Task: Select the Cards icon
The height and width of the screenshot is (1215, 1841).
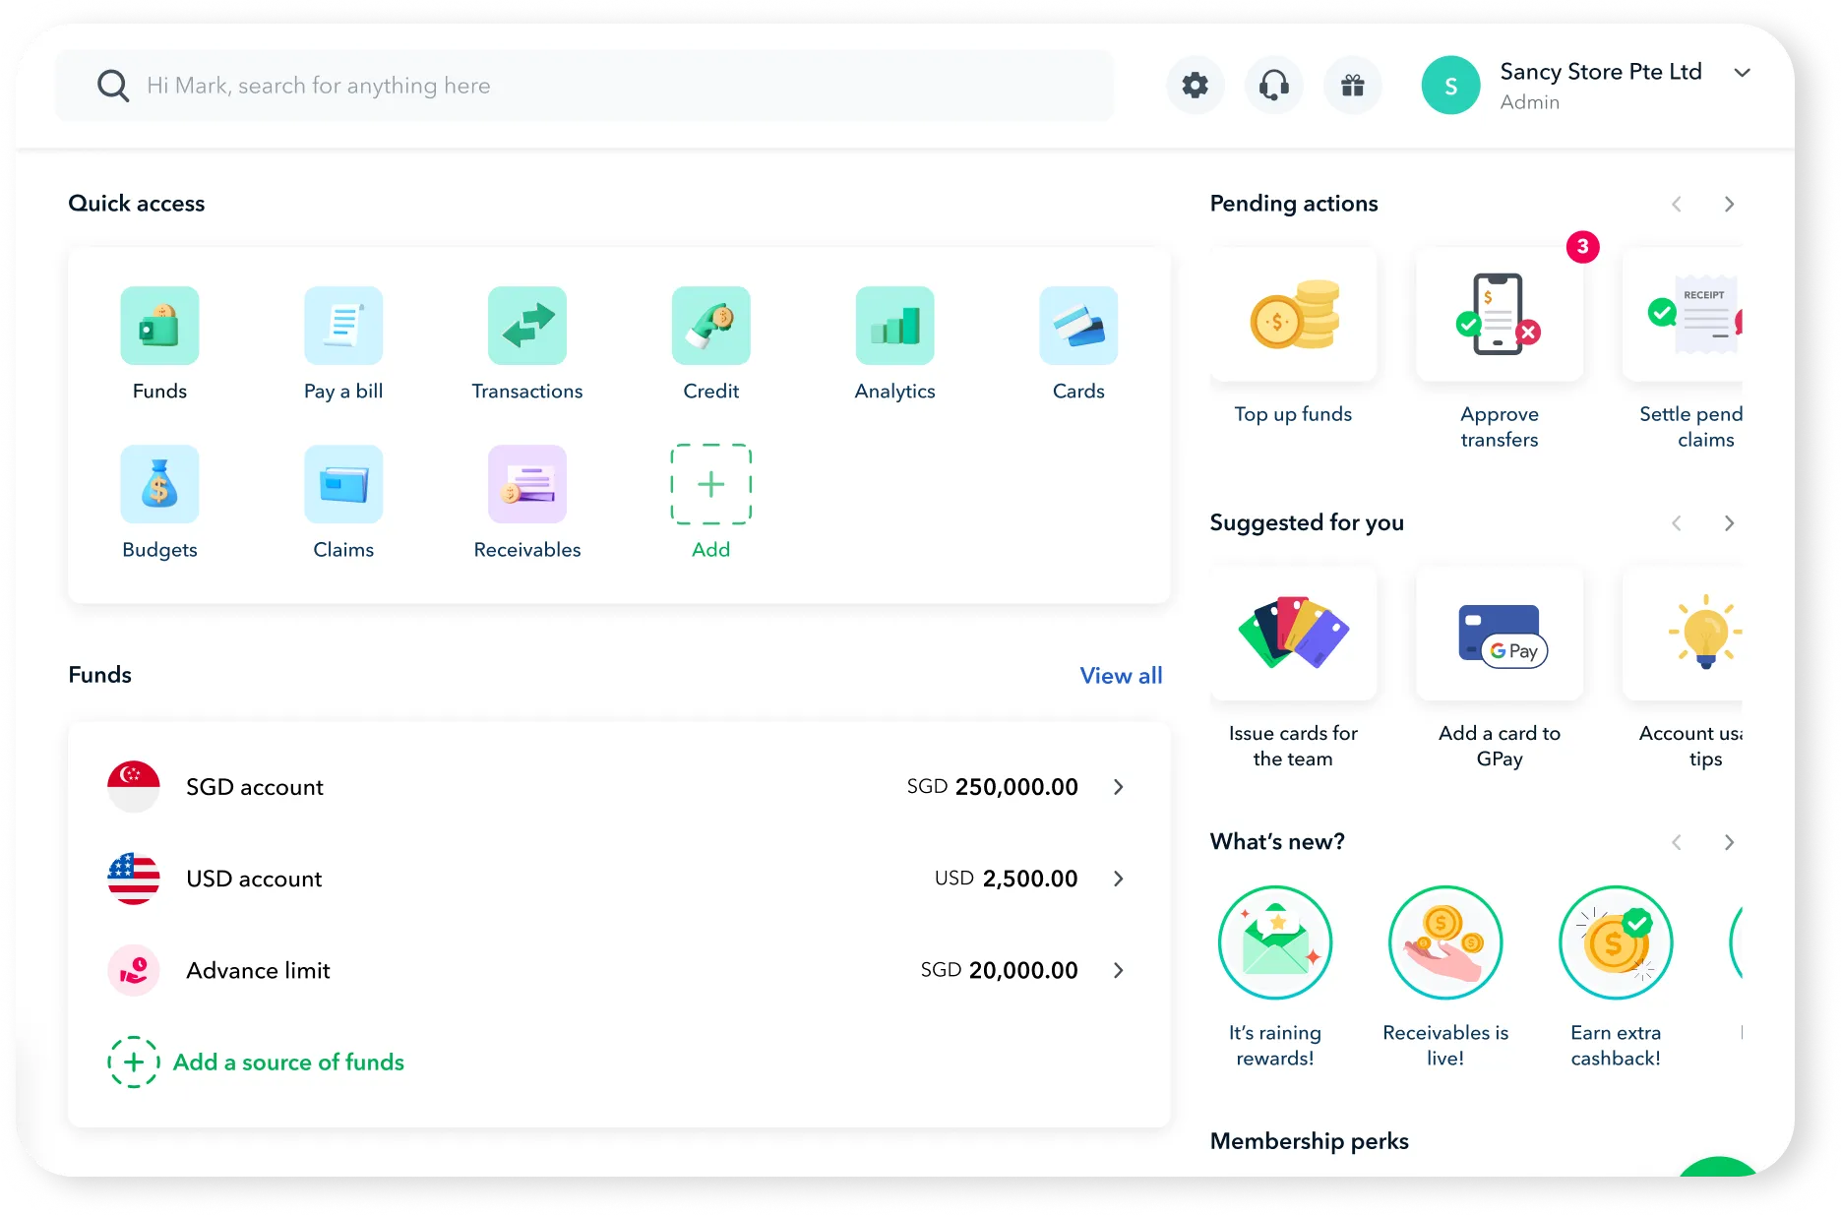Action: tap(1078, 326)
